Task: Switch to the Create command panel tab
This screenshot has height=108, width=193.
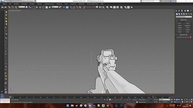Action: click(x=176, y=11)
